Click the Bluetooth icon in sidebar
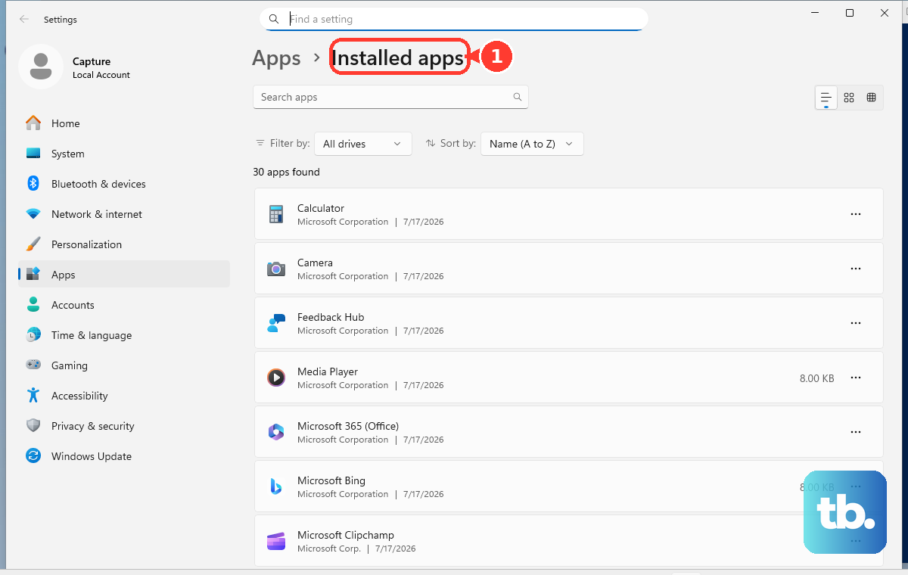Image resolution: width=908 pixels, height=575 pixels. click(33, 183)
